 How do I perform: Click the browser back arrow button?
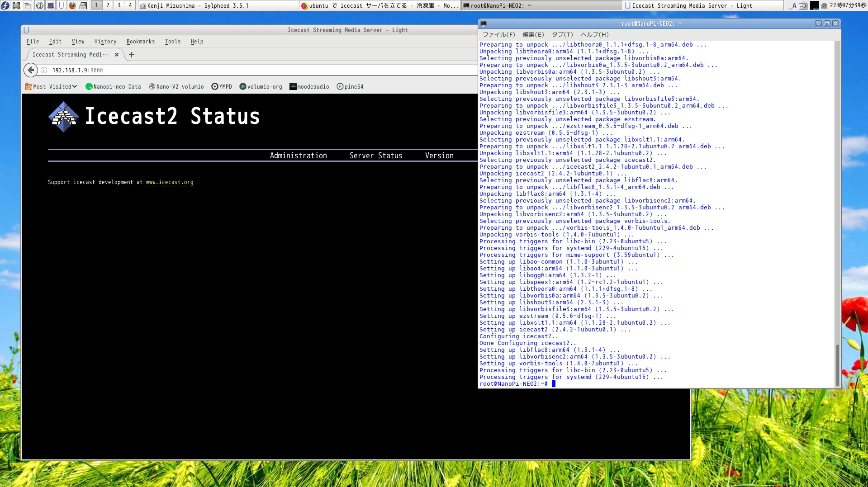point(31,70)
